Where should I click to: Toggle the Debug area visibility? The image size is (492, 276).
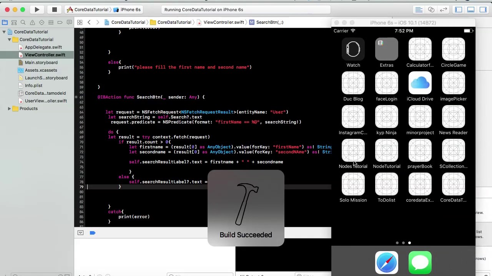click(471, 10)
